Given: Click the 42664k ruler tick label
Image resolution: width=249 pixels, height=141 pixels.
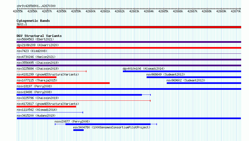Looking at the screenshot, I should [149, 11].
